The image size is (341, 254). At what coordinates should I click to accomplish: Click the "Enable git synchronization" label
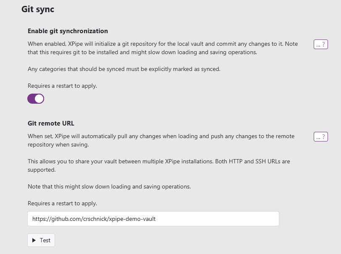[x=68, y=31]
